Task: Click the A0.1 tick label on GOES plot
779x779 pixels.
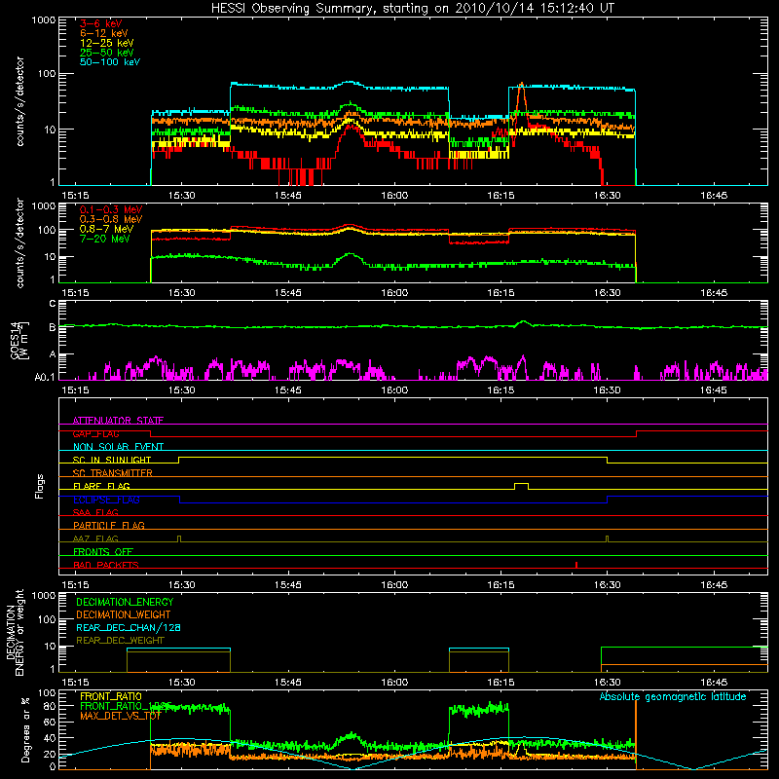Action: [45, 377]
